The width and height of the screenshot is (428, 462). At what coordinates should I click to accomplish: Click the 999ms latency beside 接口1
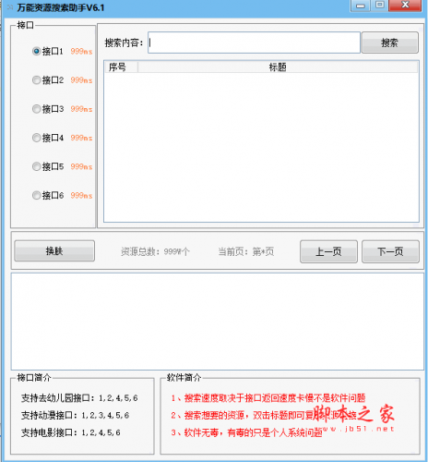point(81,52)
